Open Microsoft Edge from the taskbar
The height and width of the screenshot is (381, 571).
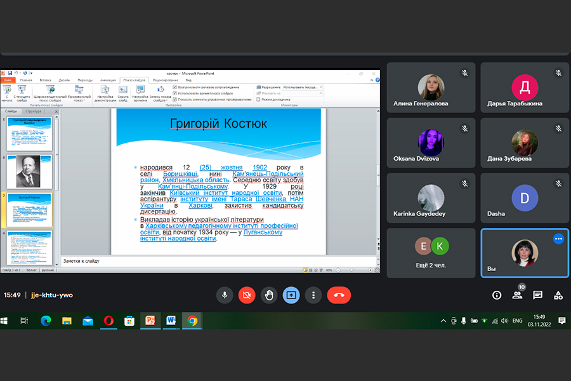click(46, 321)
